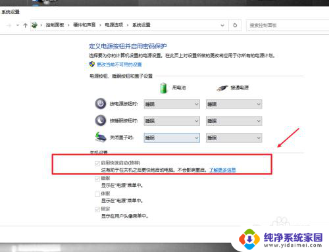
Task: Click 显示在用户头像菜单中 description text
Action: coord(124,216)
